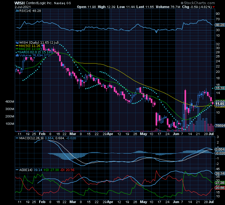Select the Feb label on date axis
This screenshot has height=205, width=225.
click(x=42, y=133)
